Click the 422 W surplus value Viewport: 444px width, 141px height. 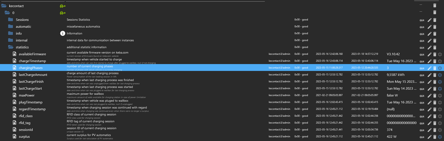coord(392,137)
